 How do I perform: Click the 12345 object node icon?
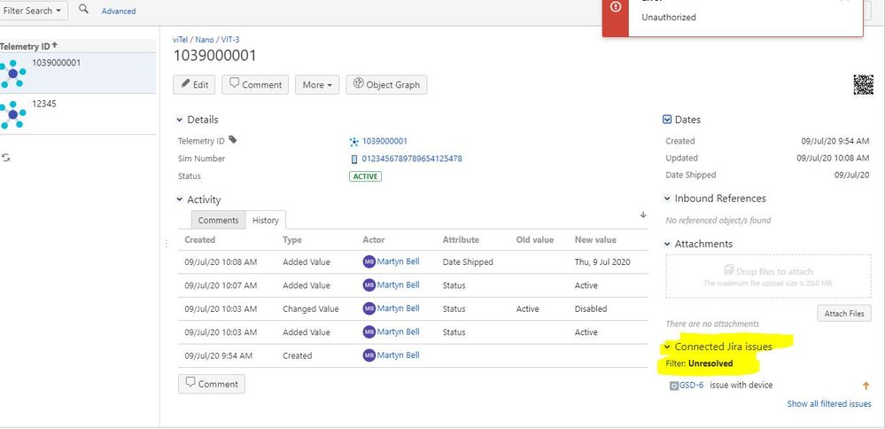coord(12,114)
